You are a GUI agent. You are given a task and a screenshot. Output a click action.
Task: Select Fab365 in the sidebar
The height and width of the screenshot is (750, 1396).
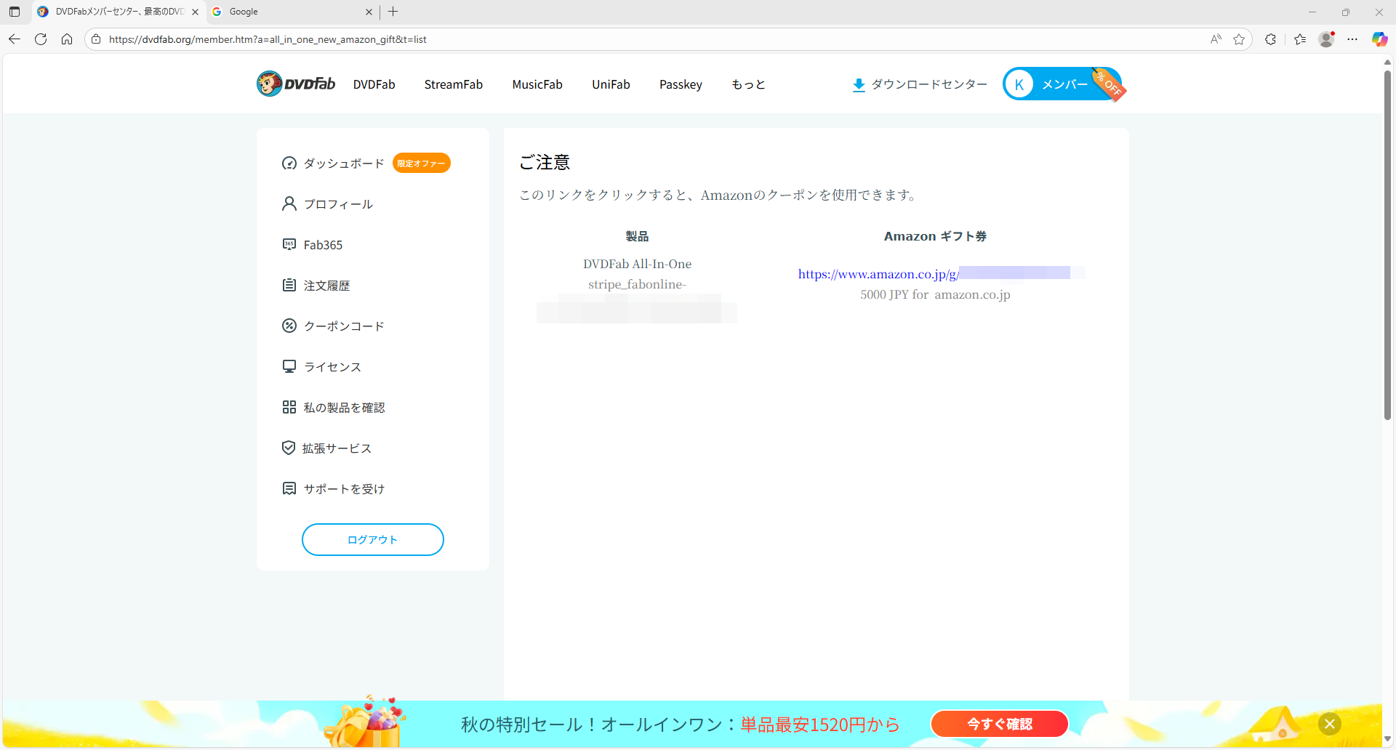coord(323,245)
